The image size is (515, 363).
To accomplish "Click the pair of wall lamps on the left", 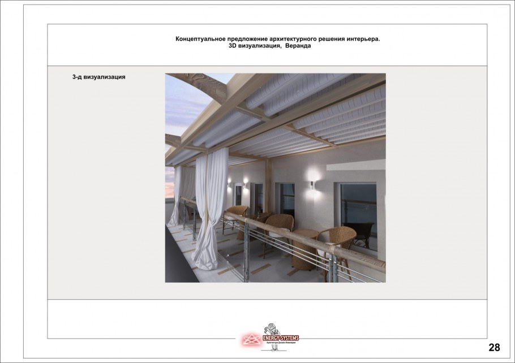I will pyautogui.click(x=237, y=181).
